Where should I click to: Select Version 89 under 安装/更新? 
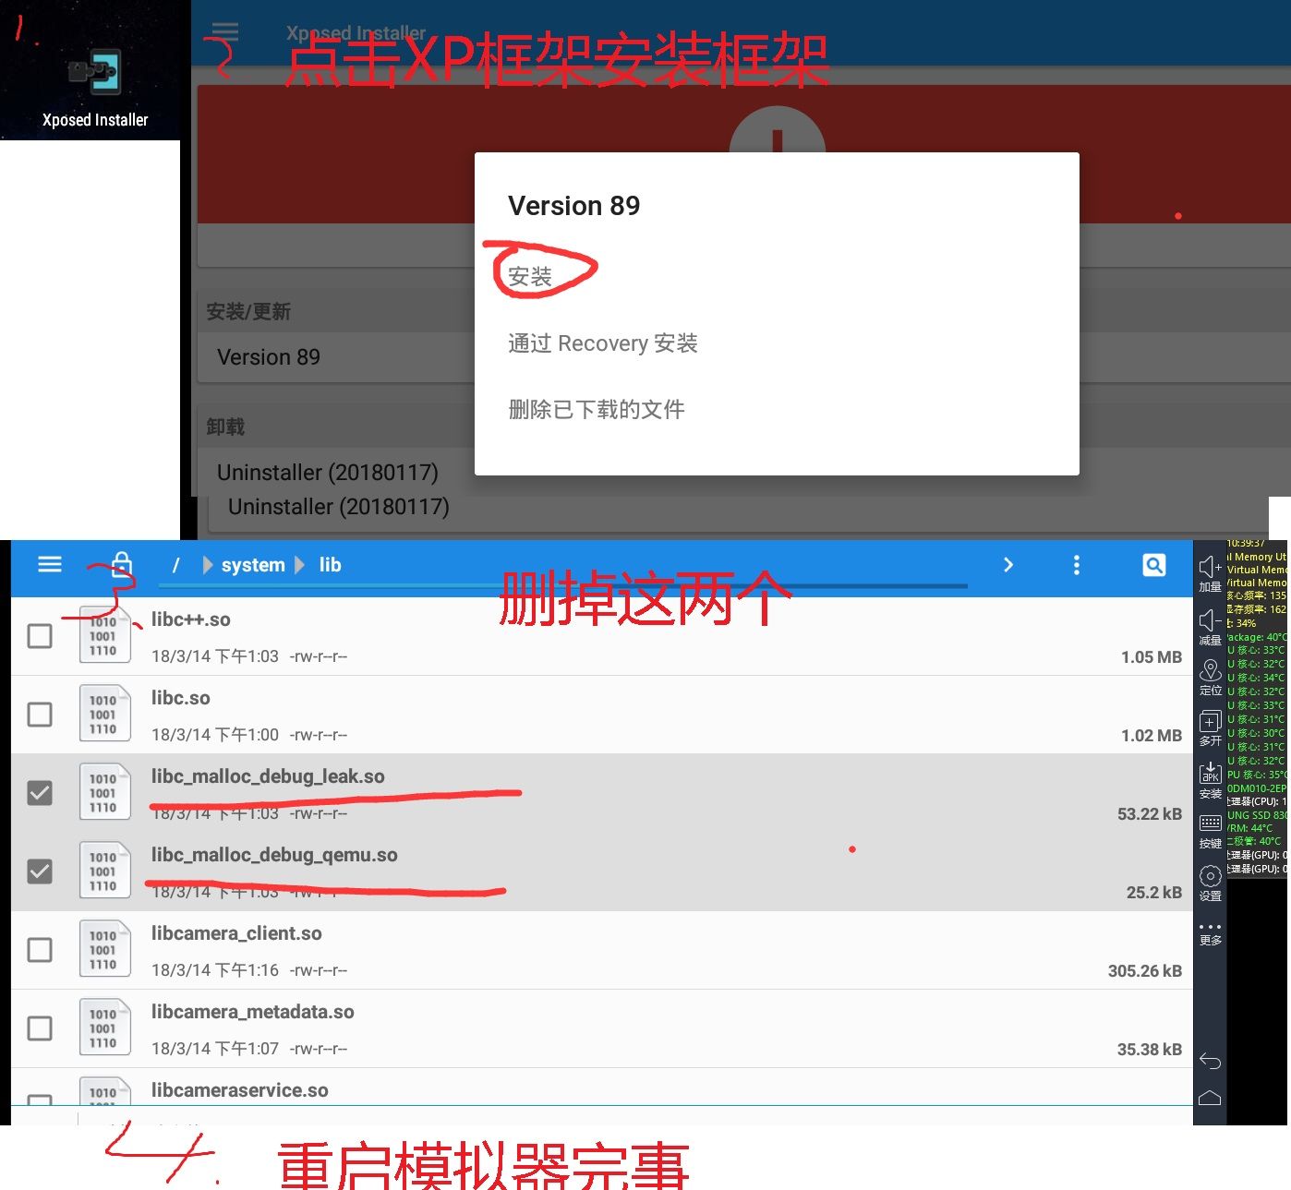point(269,357)
